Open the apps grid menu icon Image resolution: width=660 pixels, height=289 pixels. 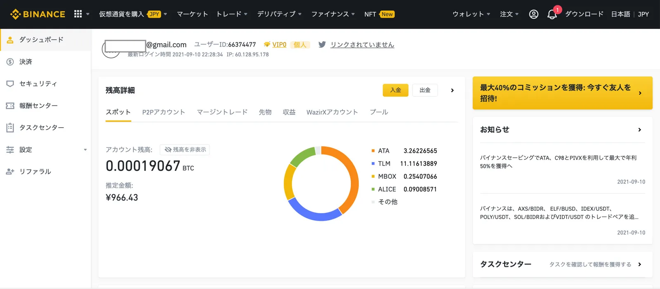pyautogui.click(x=78, y=14)
